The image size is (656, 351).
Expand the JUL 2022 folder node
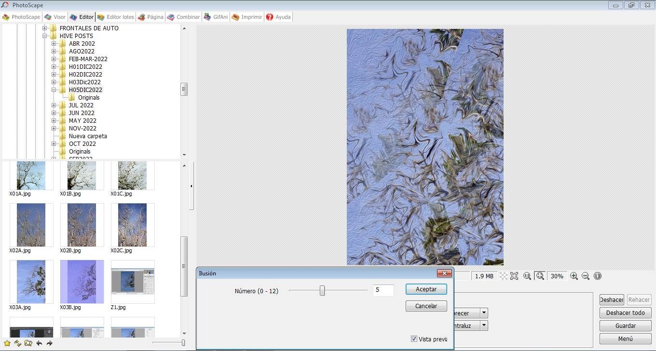click(54, 105)
